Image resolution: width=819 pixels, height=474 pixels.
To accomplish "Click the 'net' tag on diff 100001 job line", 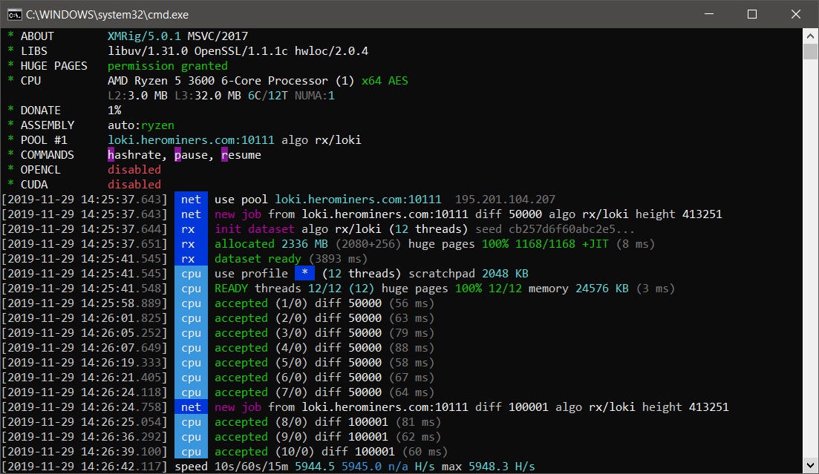I will 191,407.
